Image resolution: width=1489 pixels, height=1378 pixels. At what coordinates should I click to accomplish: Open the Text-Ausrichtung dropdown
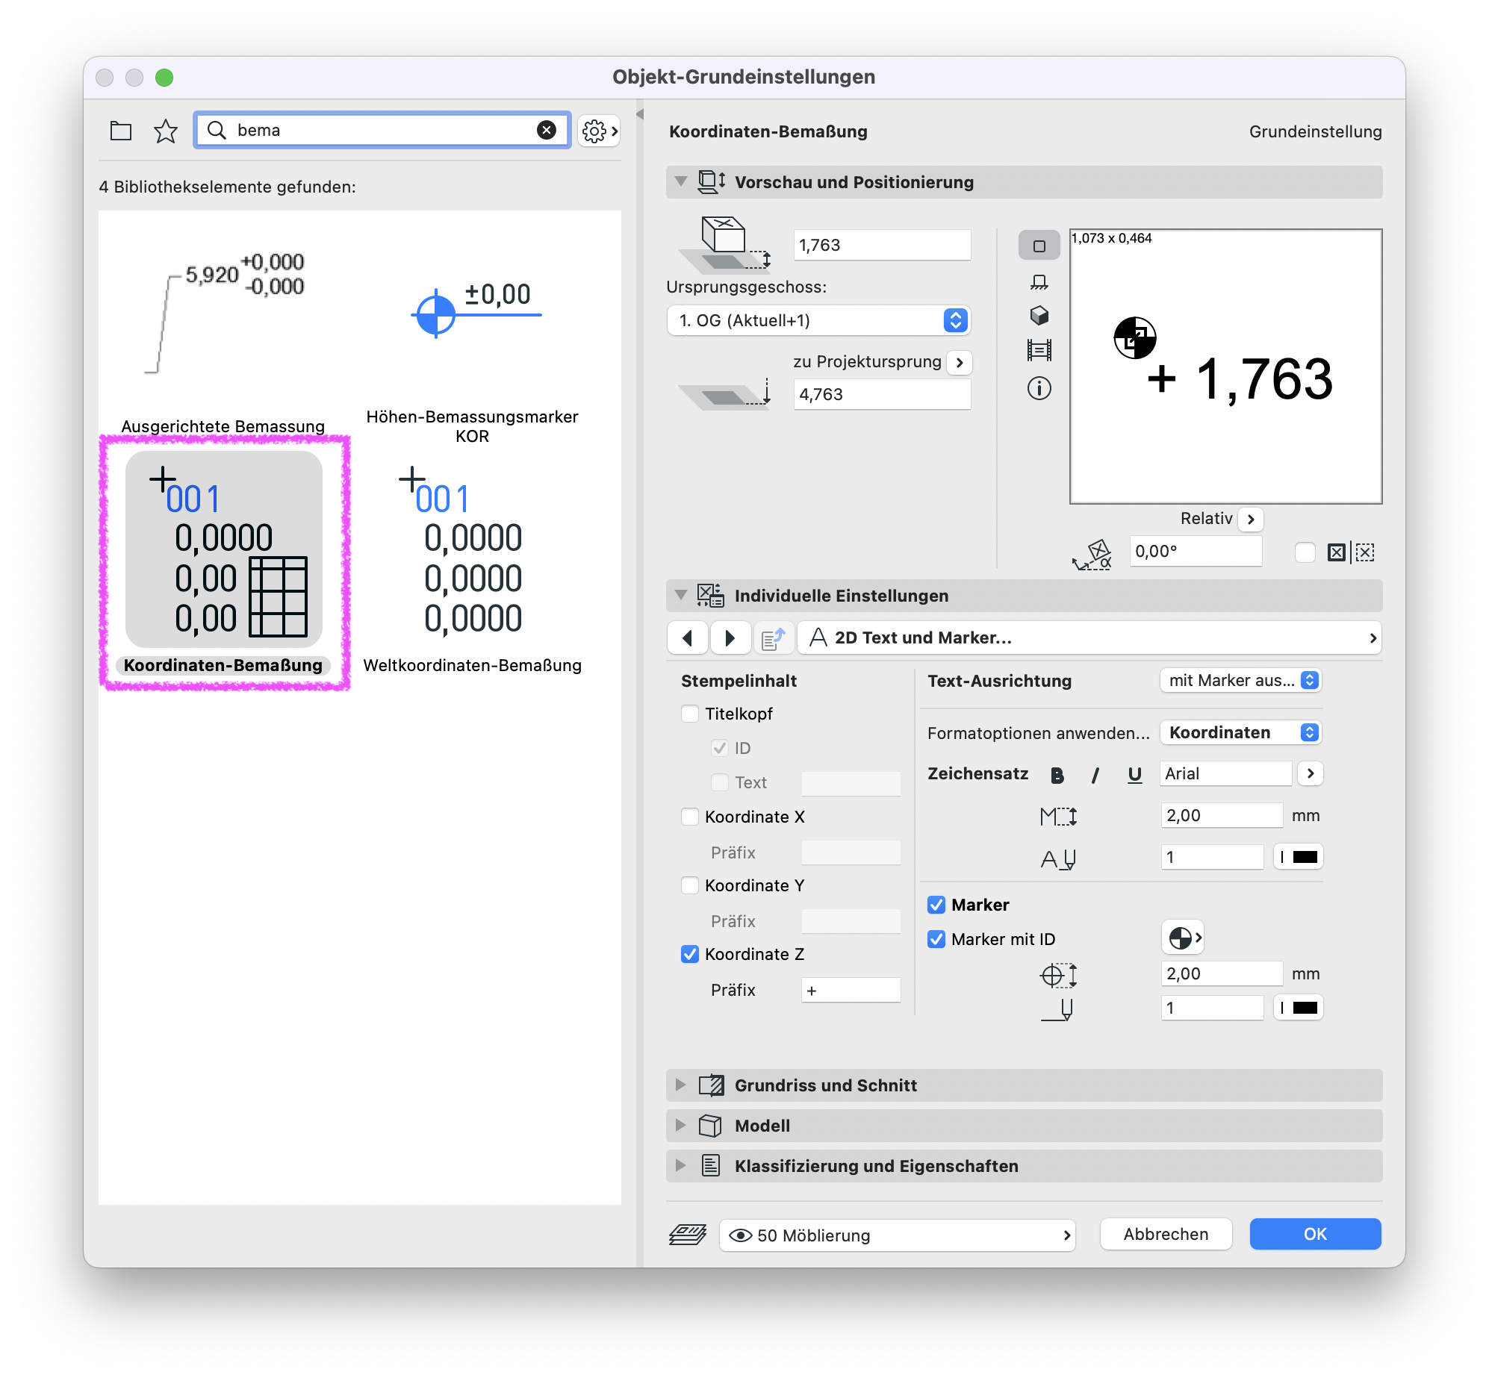point(1240,680)
